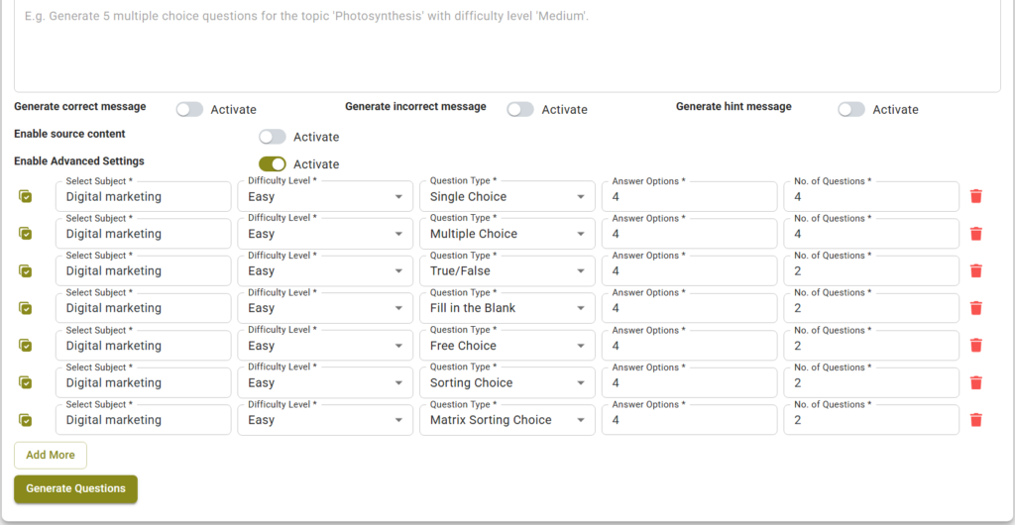Click the Add More button
1015x525 pixels.
tap(51, 456)
